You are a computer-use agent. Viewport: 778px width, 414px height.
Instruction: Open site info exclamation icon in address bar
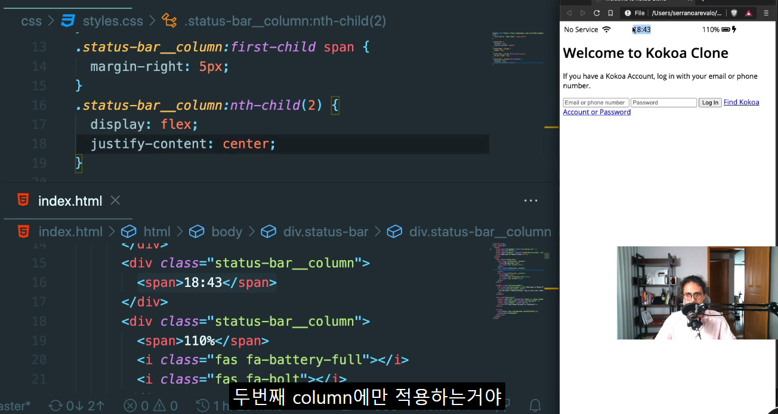tap(628, 13)
